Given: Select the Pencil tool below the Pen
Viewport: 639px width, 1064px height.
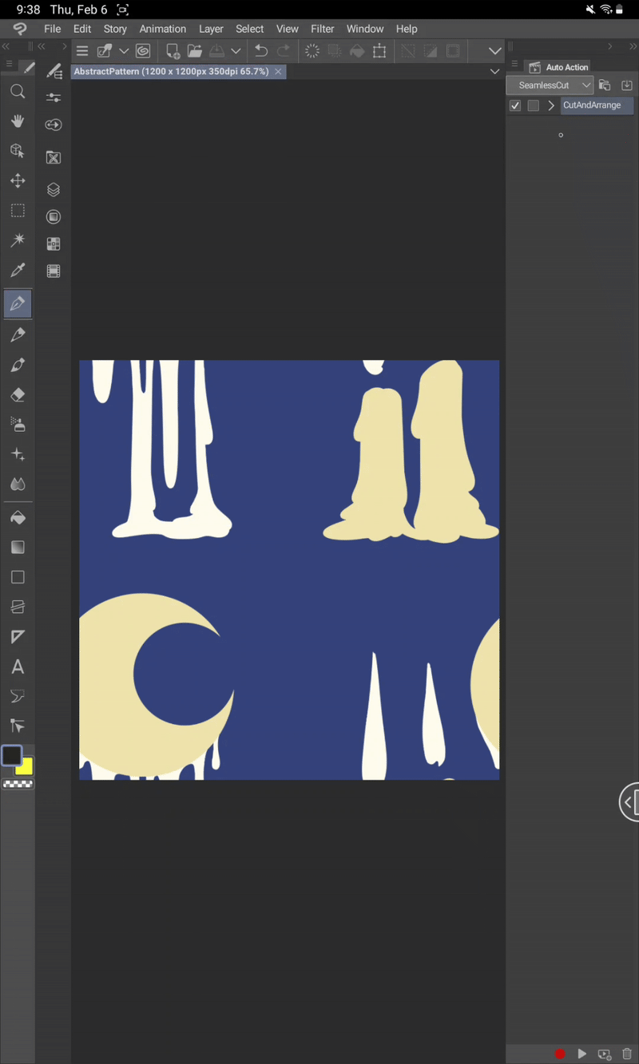Looking at the screenshot, I should (x=18, y=335).
